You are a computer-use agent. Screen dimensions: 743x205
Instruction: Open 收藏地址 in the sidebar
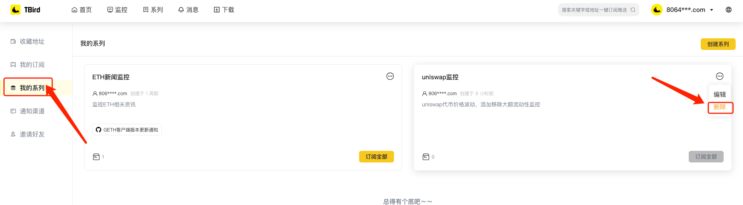tap(32, 41)
